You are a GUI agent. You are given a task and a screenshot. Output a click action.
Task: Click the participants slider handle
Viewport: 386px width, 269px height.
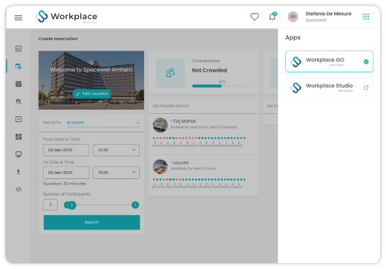72,205
